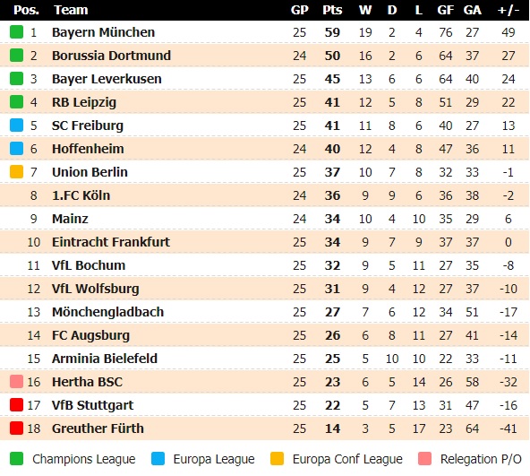The width and height of the screenshot is (530, 476).
Task: Click the green Champions League legend swatch
Action: 16,459
